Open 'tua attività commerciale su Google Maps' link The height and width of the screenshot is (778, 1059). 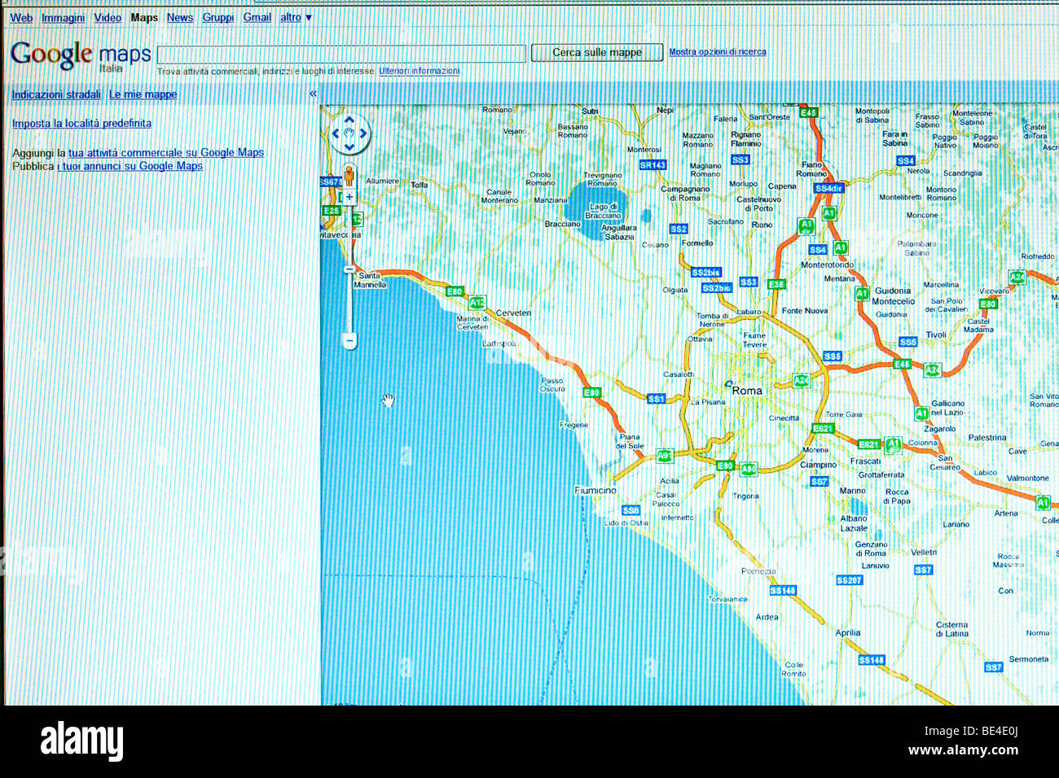pyautogui.click(x=166, y=153)
